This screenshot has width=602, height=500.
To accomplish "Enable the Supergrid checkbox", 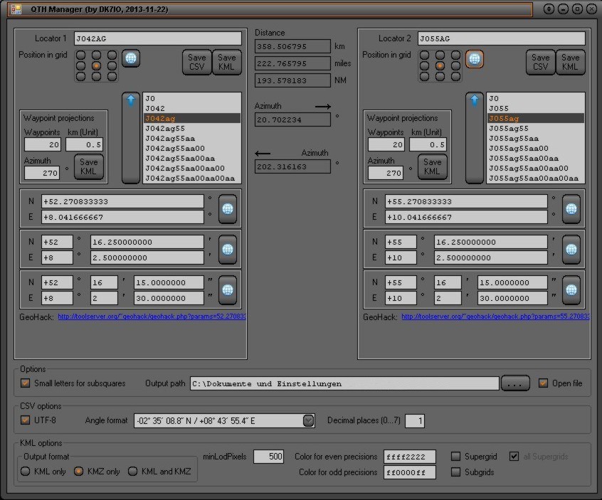I will click(456, 456).
